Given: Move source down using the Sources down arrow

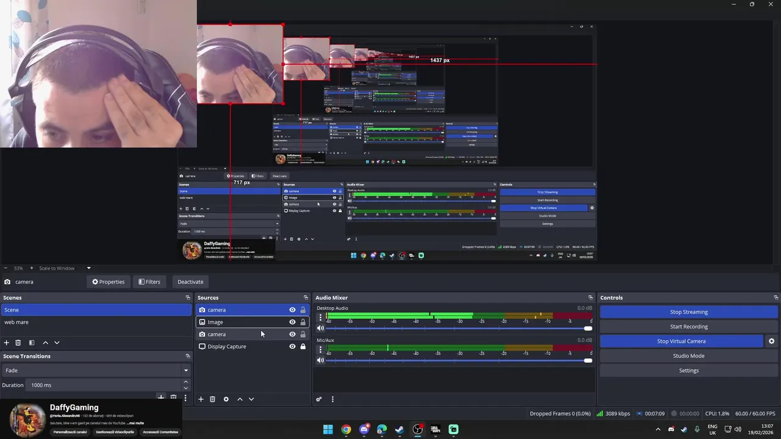Looking at the screenshot, I should pos(251,399).
